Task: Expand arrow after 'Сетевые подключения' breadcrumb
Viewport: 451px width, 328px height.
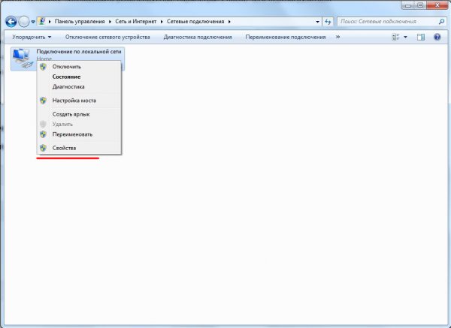Action: (229, 22)
